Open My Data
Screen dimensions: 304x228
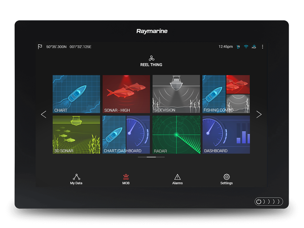pos(76,179)
